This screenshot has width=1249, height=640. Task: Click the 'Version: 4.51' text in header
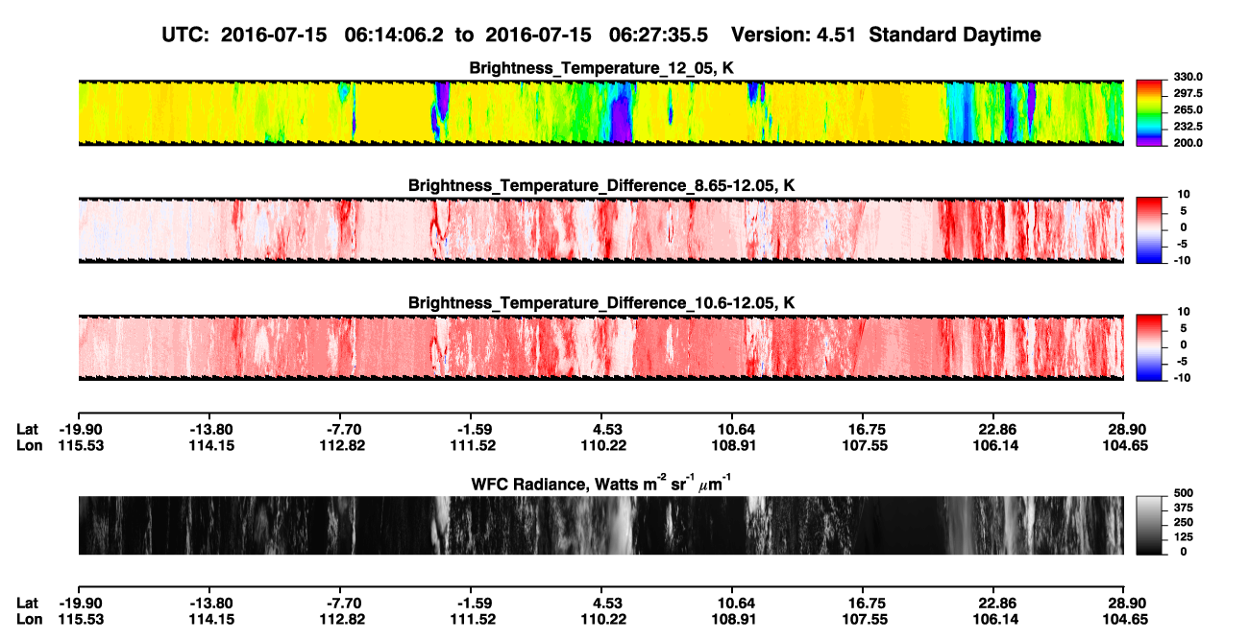click(794, 35)
